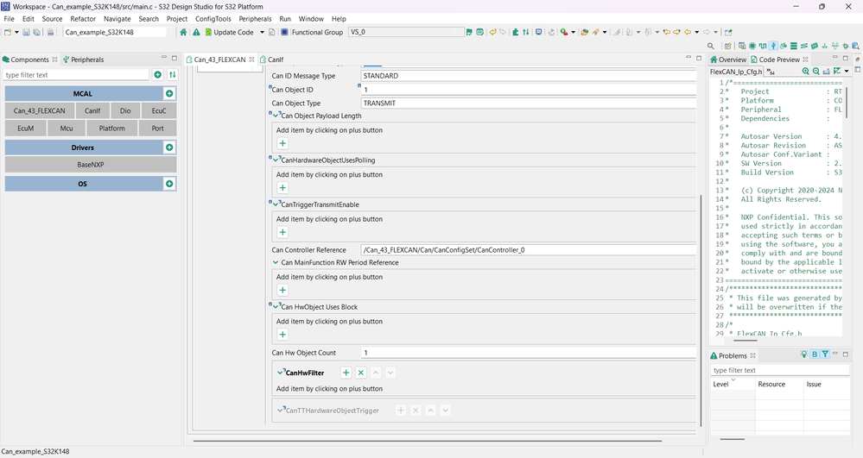Viewport: 863px width, 458px height.
Task: Click the Undo arrow in the toolbar
Action: 492,32
